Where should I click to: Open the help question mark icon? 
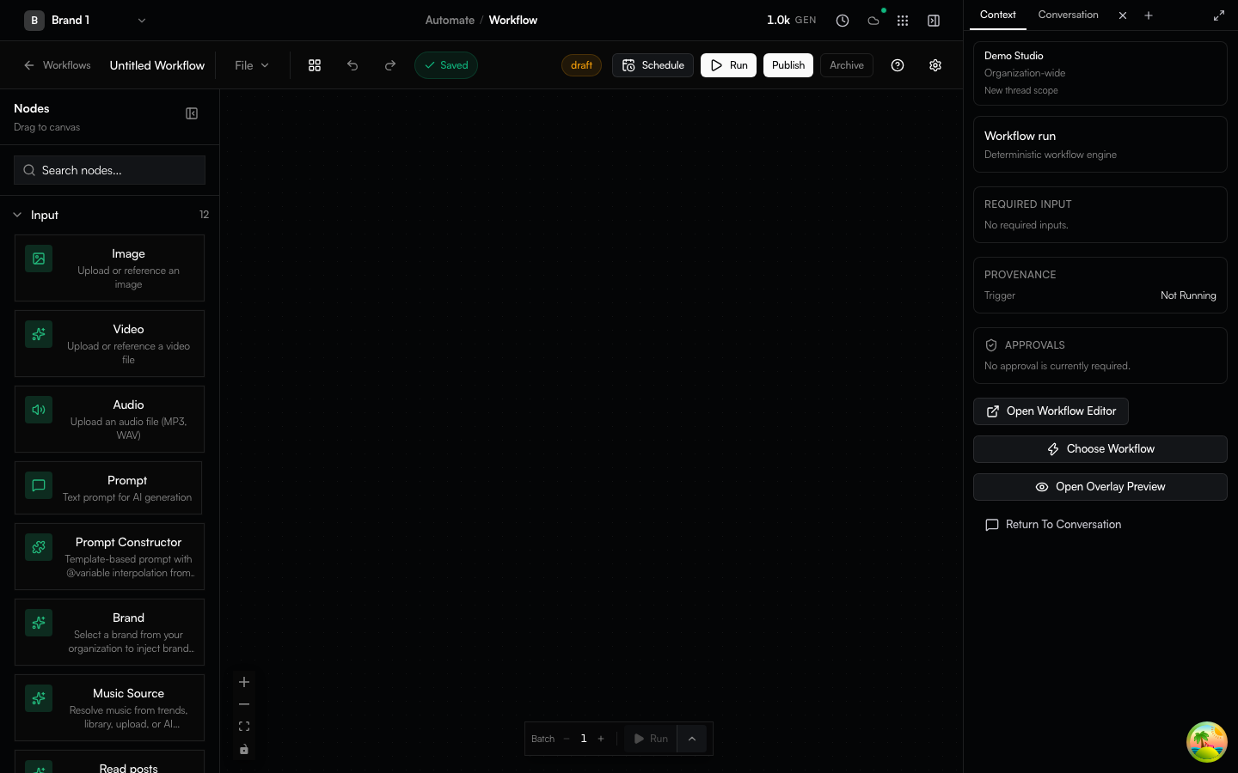pos(898,65)
